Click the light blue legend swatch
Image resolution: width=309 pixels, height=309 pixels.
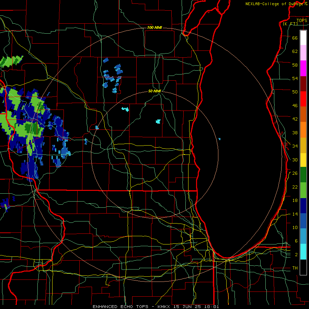303,236
